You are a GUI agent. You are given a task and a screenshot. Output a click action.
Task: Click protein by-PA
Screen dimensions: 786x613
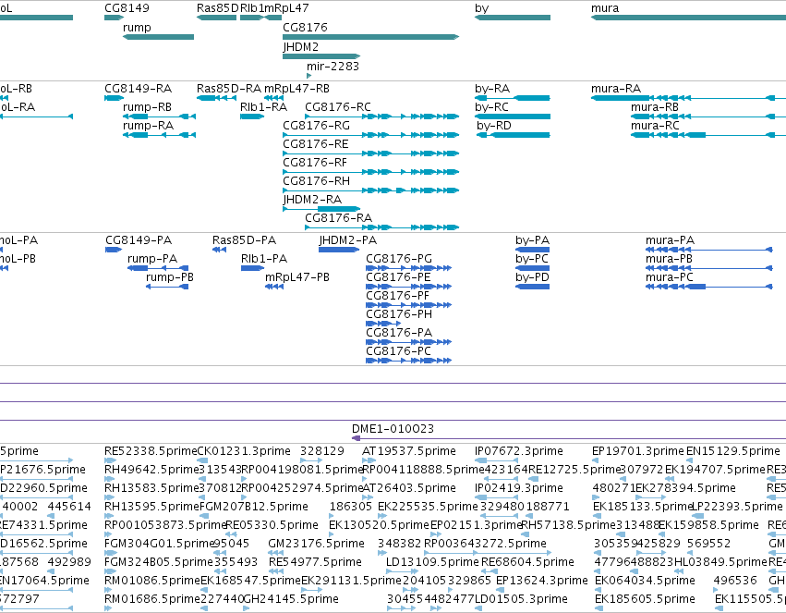click(x=532, y=240)
